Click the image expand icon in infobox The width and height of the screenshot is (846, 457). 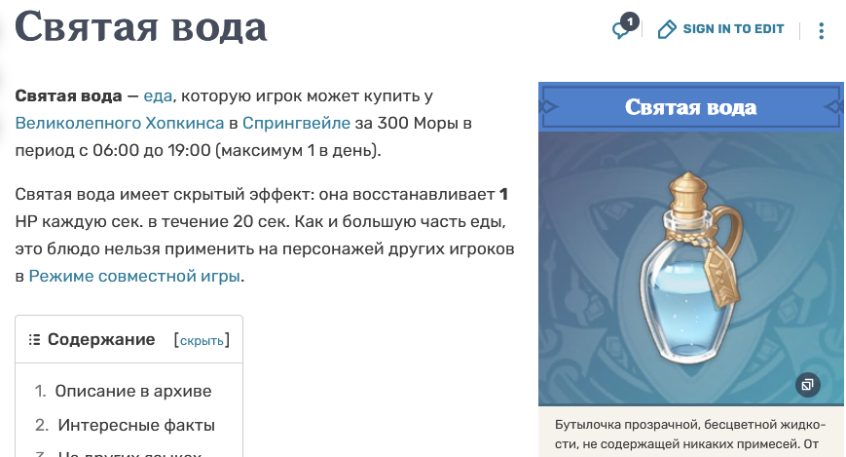coord(808,385)
